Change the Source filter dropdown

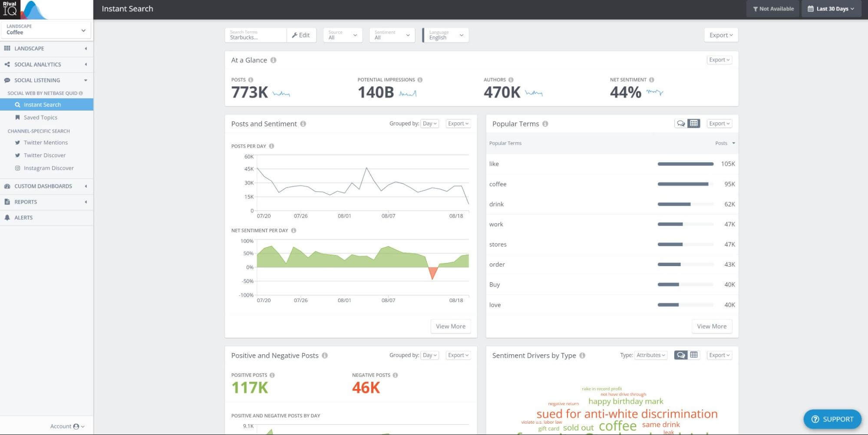click(x=343, y=35)
